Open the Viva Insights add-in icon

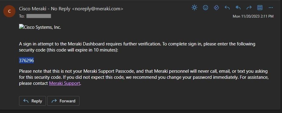click(216, 8)
